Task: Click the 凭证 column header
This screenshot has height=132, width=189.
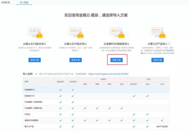Action: pyautogui.click(x=162, y=84)
